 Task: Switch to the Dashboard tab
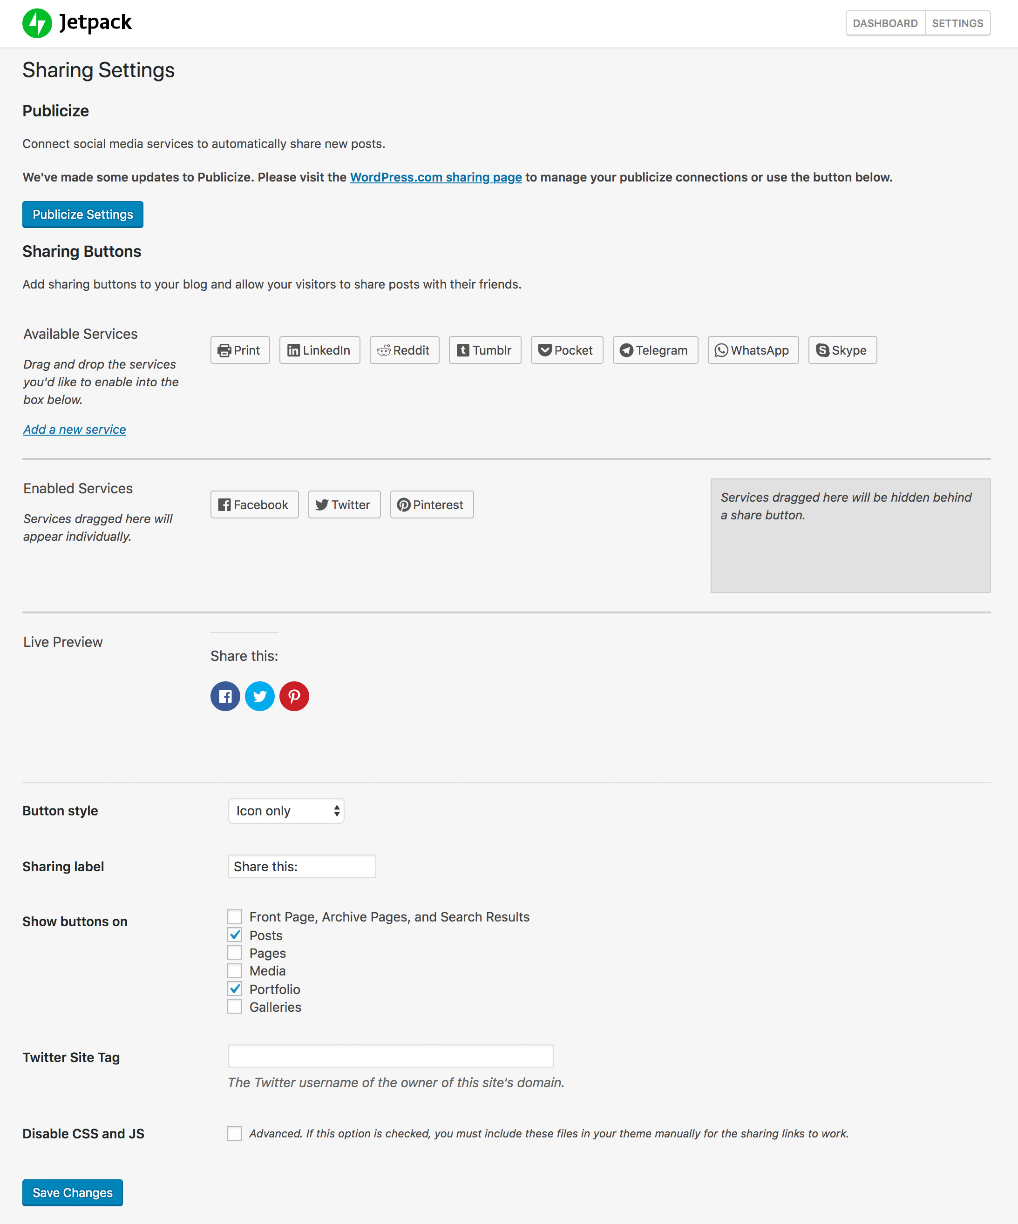pos(885,23)
